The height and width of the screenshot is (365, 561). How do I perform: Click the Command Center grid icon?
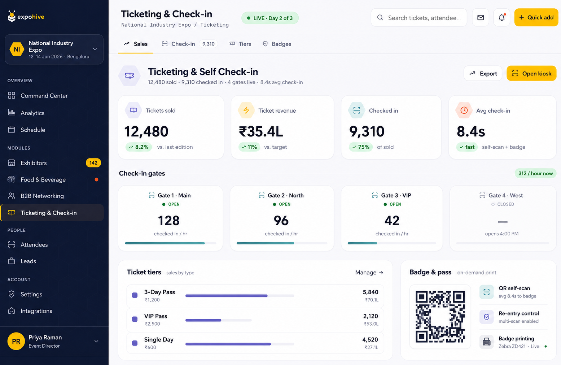[12, 96]
